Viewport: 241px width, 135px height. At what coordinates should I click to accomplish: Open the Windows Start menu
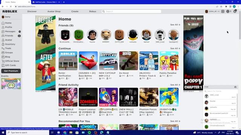pos(3,132)
